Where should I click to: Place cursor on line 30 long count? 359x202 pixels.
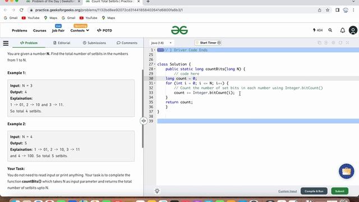[181, 79]
